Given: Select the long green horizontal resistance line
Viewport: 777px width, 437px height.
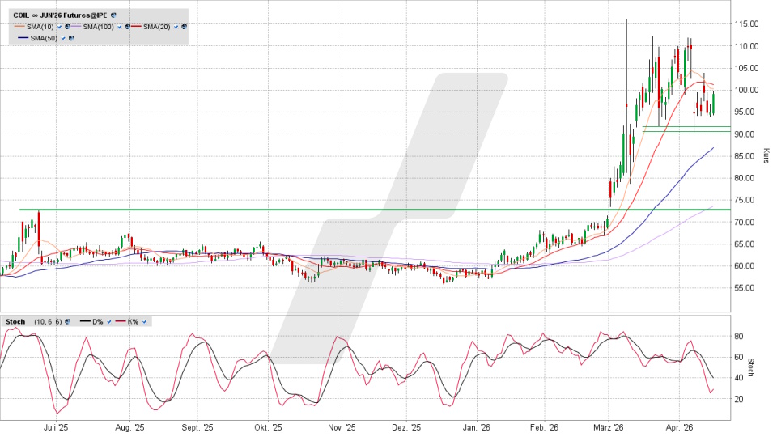Looking at the screenshot, I should (x=243, y=210).
